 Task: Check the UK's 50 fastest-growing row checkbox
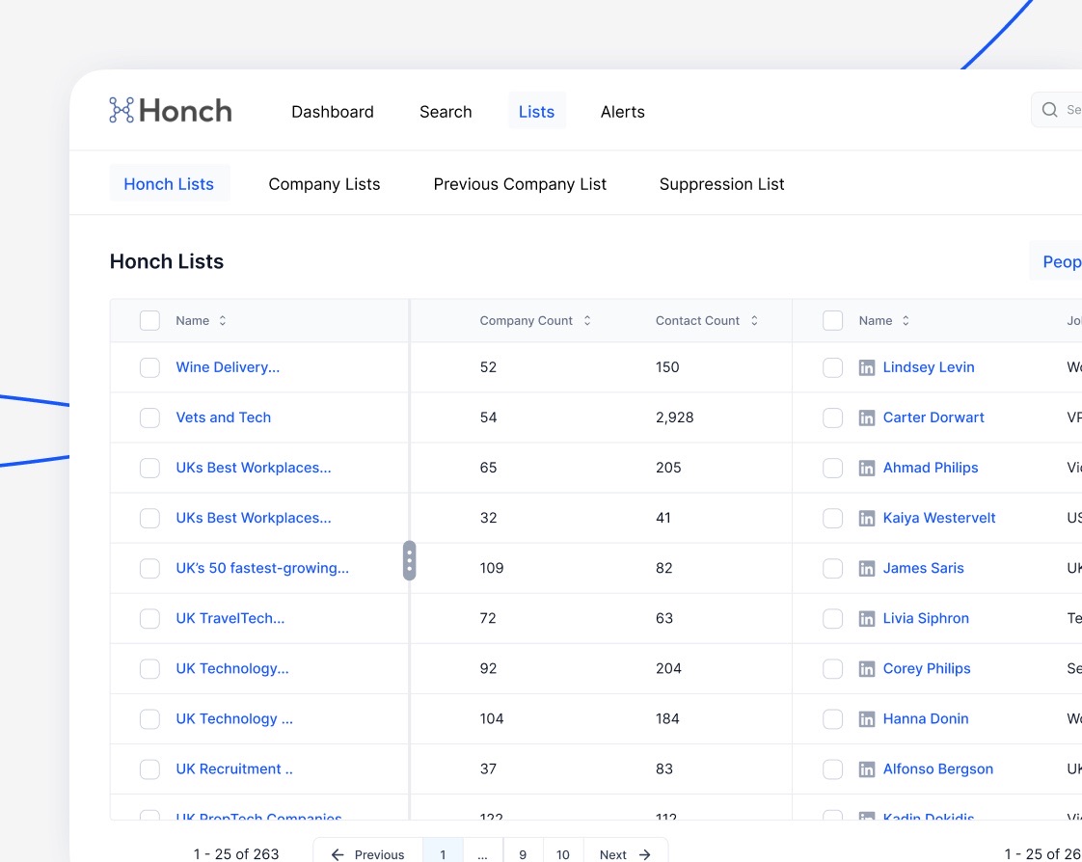click(x=149, y=568)
